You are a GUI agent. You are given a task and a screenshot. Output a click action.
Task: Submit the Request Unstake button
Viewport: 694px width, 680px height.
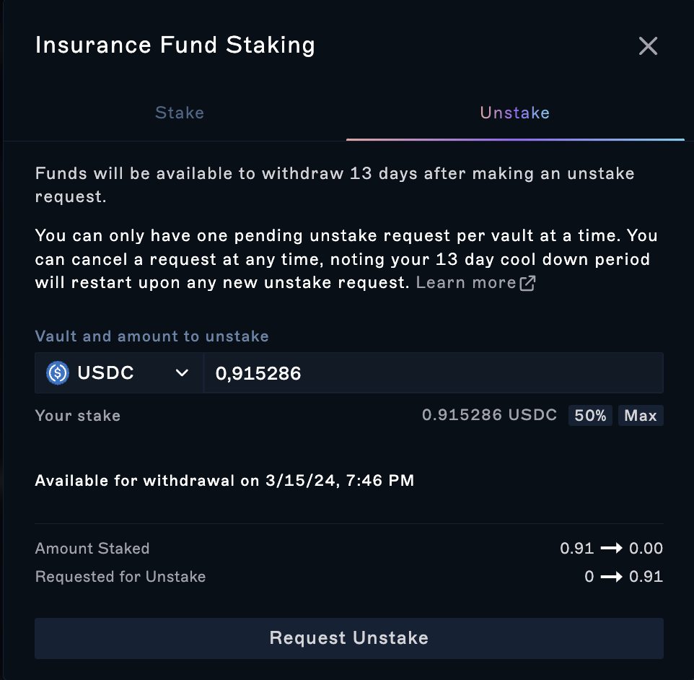click(349, 638)
